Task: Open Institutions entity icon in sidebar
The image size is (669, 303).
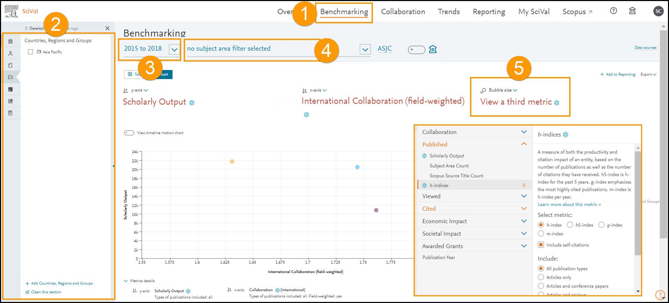Action: click(x=10, y=41)
